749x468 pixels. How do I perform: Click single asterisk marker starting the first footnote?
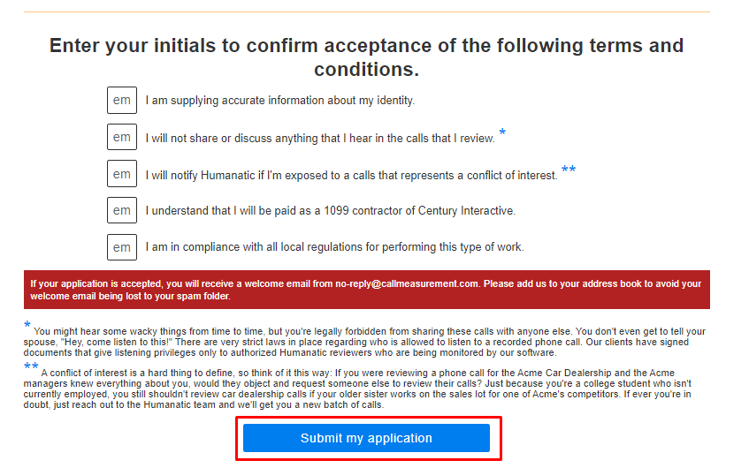click(x=27, y=326)
